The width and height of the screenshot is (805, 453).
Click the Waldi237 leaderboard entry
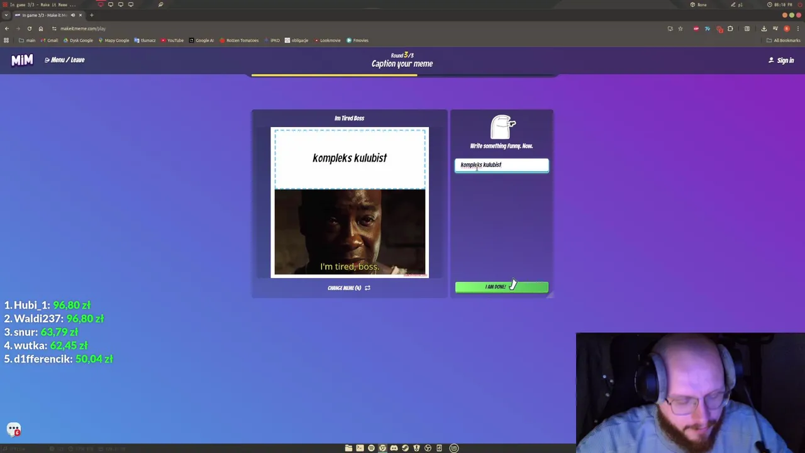tap(53, 318)
